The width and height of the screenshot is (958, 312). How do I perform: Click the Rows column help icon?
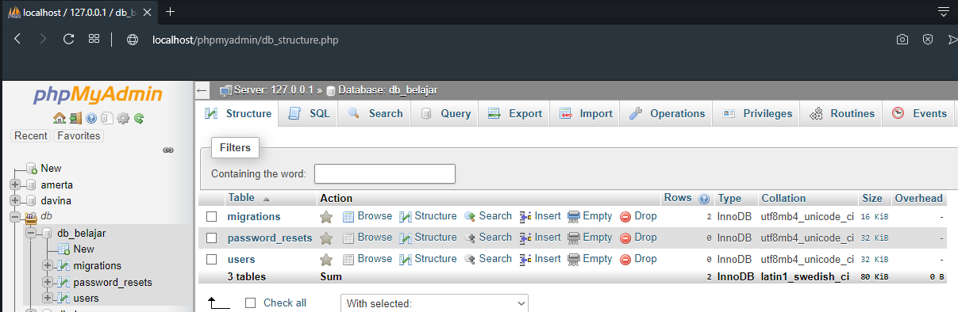point(703,199)
